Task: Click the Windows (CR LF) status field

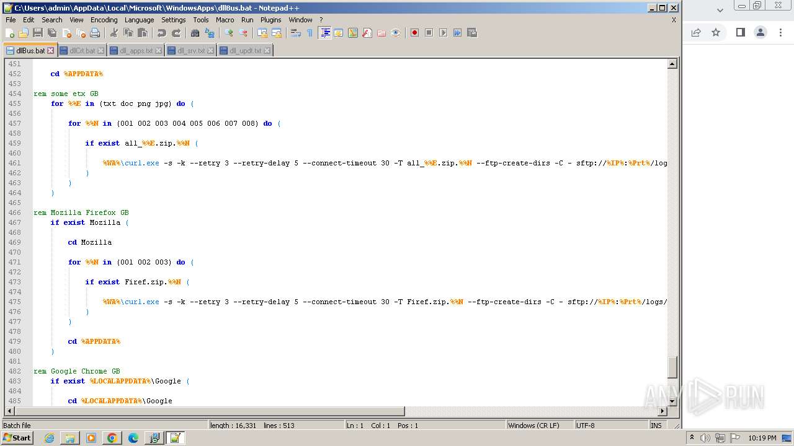Action: click(540, 426)
